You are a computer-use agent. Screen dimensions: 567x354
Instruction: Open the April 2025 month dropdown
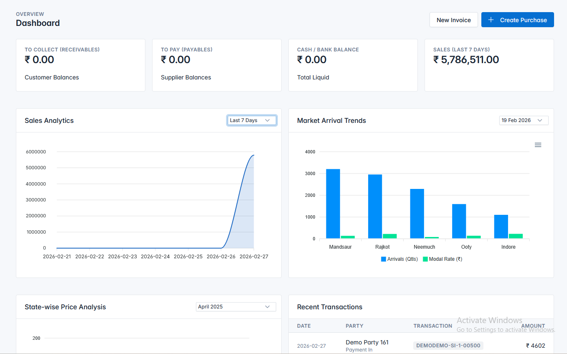pyautogui.click(x=236, y=306)
